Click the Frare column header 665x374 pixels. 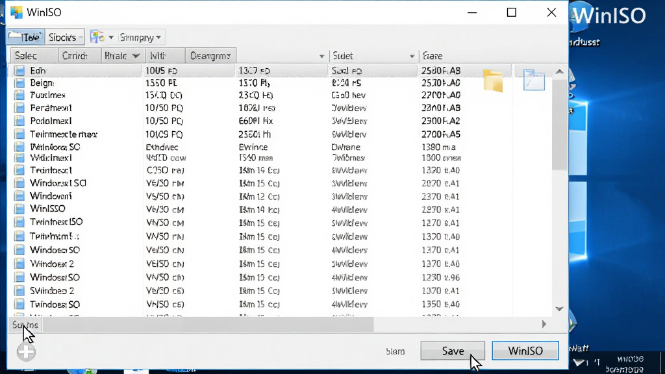[x=433, y=56]
